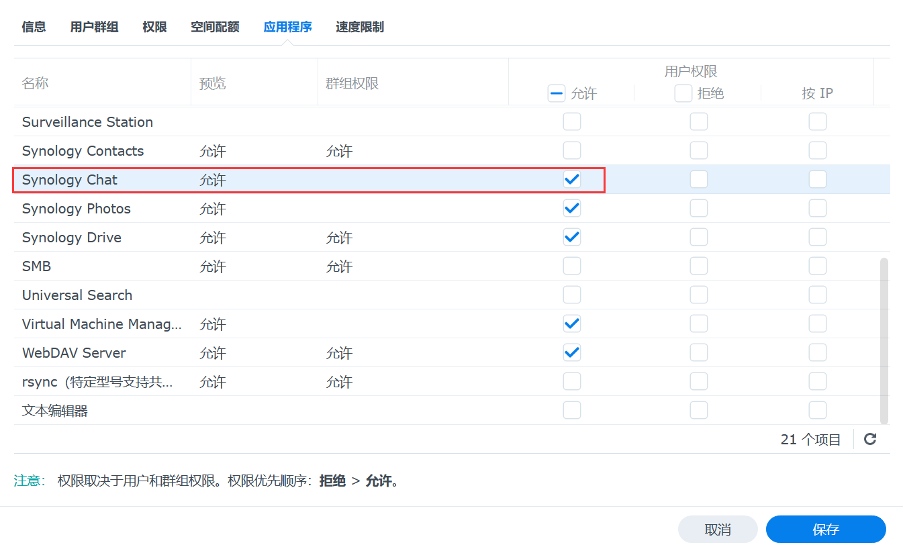903x547 pixels.
Task: Check 按 IP for Virtual Machine Manager
Action: pos(818,324)
